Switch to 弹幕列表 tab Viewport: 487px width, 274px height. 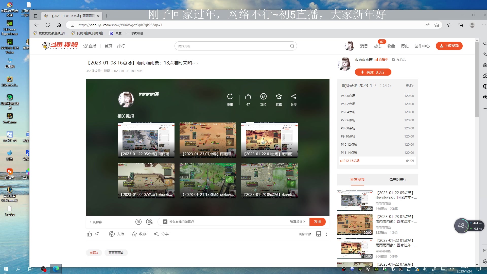398,180
